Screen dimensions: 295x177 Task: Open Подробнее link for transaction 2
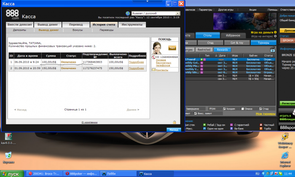pos(136,68)
